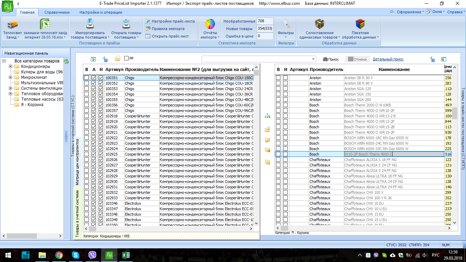The image size is (466, 262).
Task: Click the search text input field
Action: [257, 59]
